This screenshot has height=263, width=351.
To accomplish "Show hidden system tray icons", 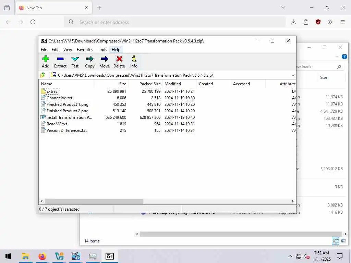I will point(290,256).
